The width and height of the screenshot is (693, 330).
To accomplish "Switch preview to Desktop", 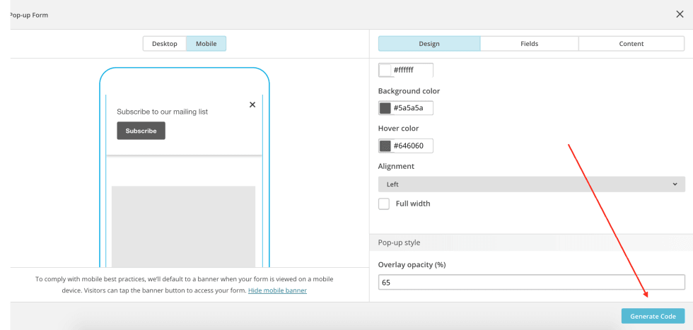I will tap(165, 44).
